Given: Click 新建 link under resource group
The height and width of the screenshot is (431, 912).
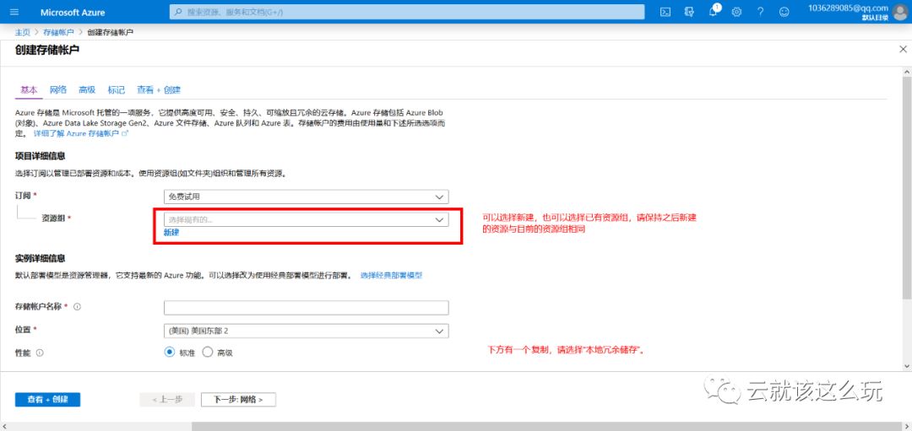Looking at the screenshot, I should click(x=171, y=232).
